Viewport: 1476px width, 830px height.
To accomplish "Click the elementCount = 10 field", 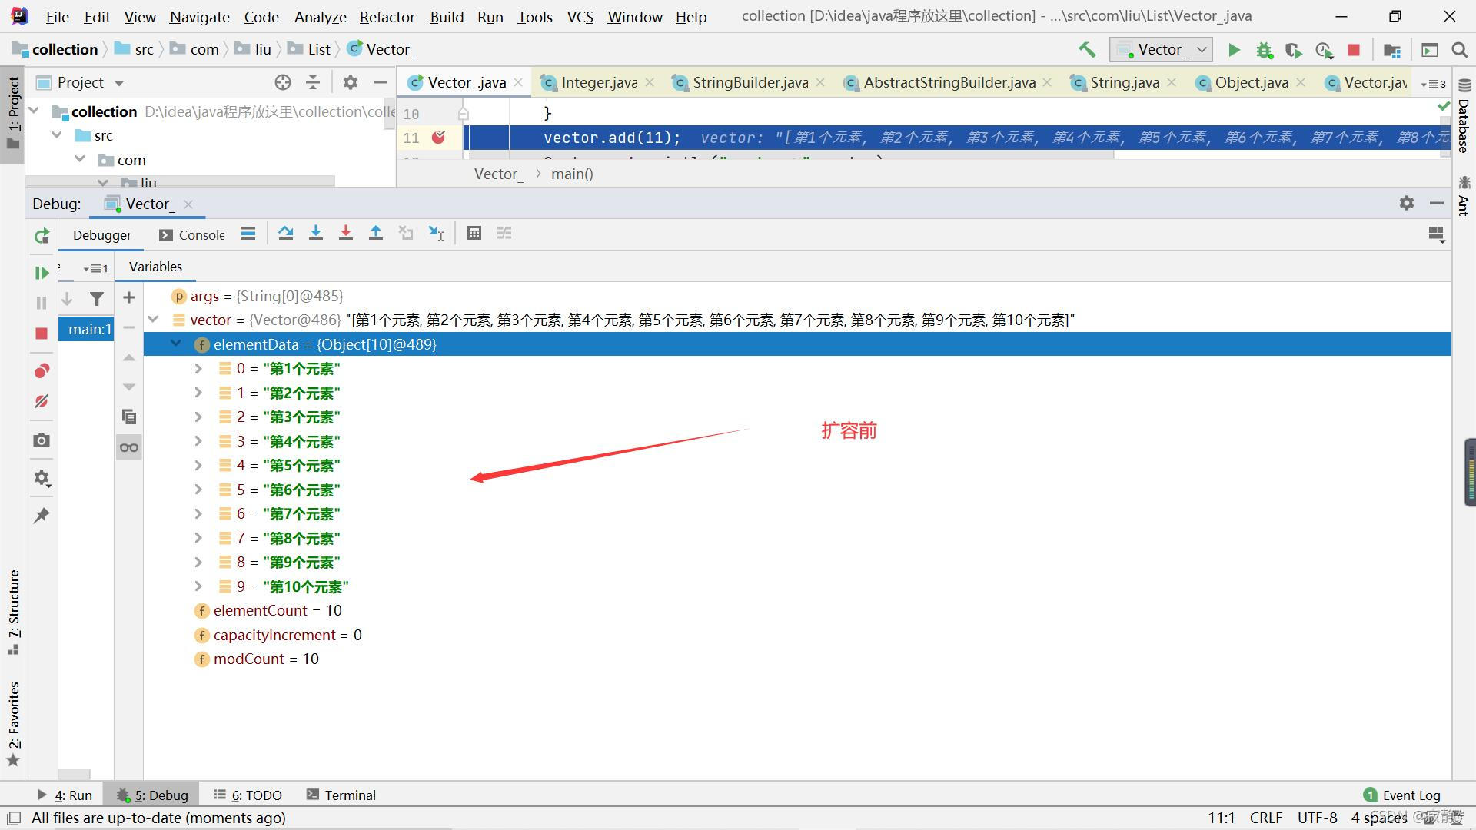I will pyautogui.click(x=278, y=610).
